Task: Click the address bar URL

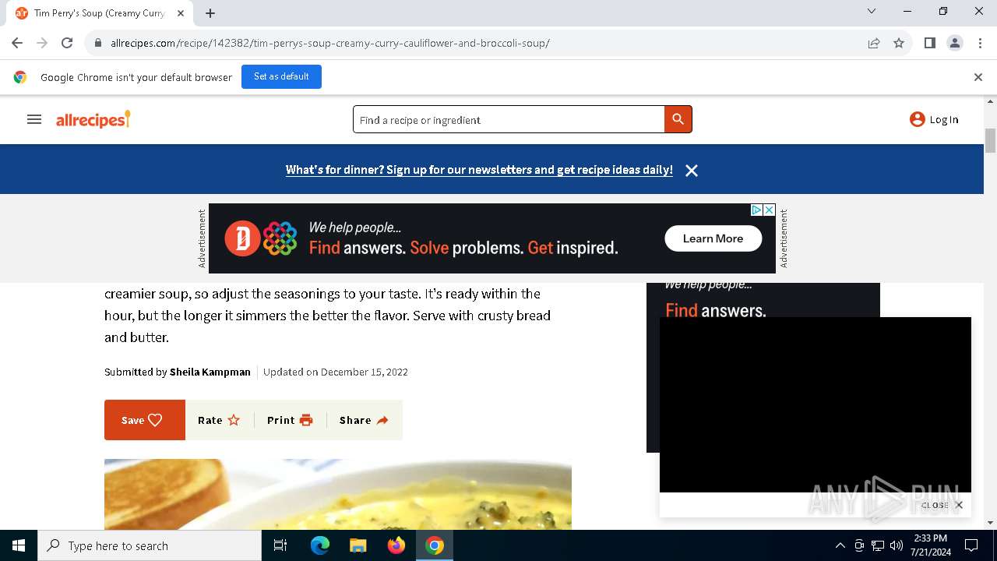Action: point(330,43)
